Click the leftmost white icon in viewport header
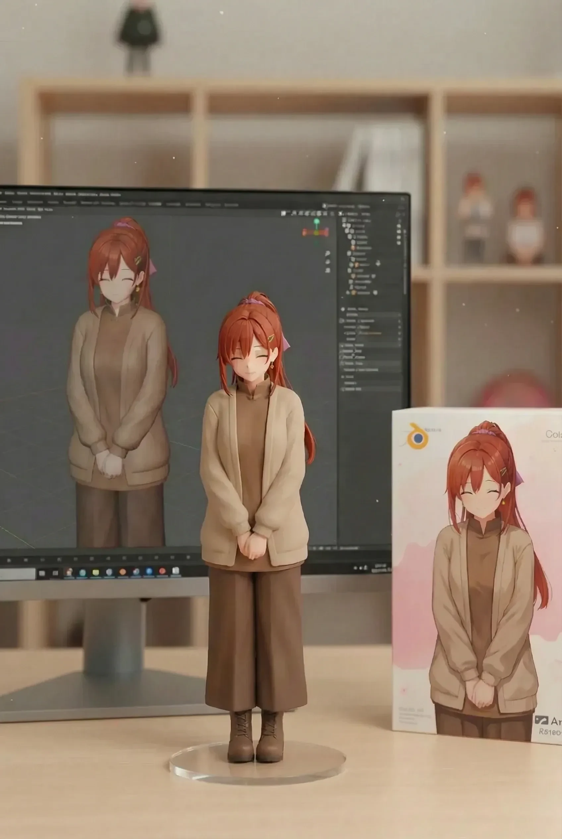 284,214
